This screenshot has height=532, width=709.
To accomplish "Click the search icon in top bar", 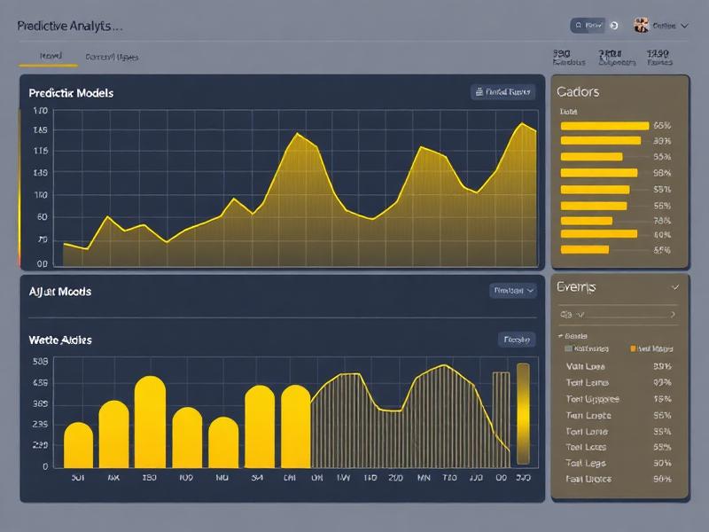I will pyautogui.click(x=580, y=27).
